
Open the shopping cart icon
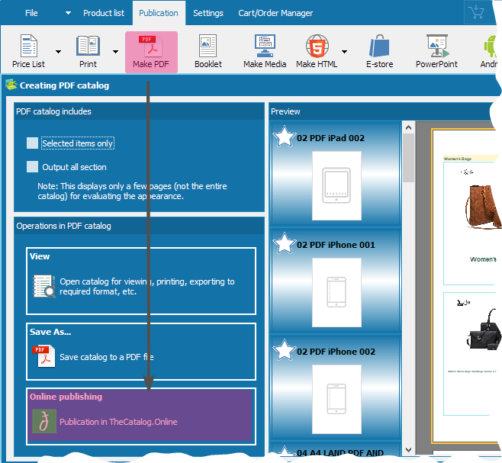pos(476,12)
